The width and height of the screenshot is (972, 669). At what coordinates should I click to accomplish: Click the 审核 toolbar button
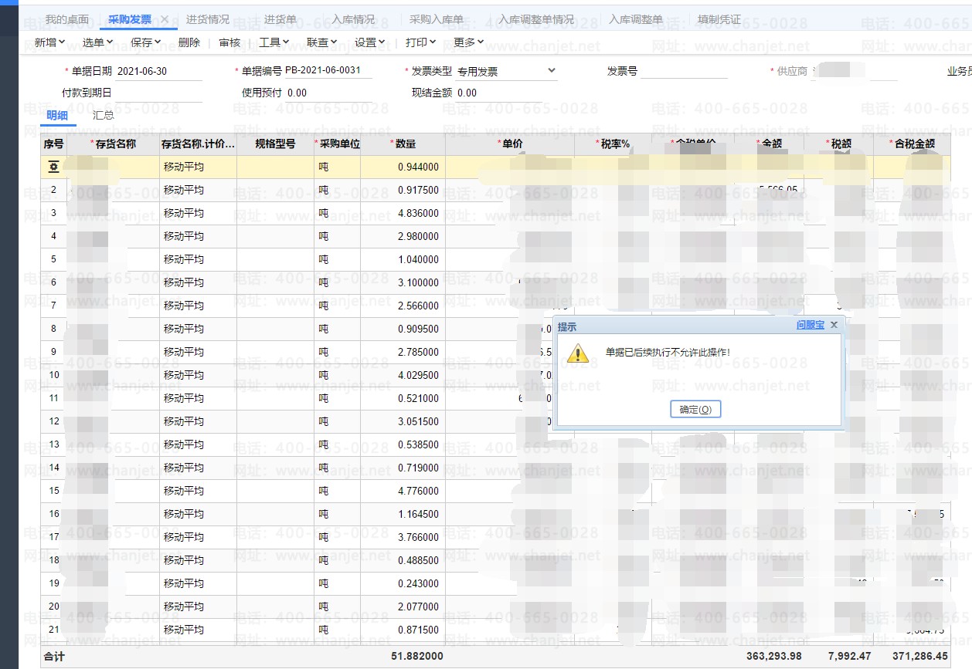pyautogui.click(x=229, y=42)
